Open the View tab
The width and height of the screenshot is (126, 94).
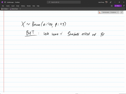(x=34, y=6)
